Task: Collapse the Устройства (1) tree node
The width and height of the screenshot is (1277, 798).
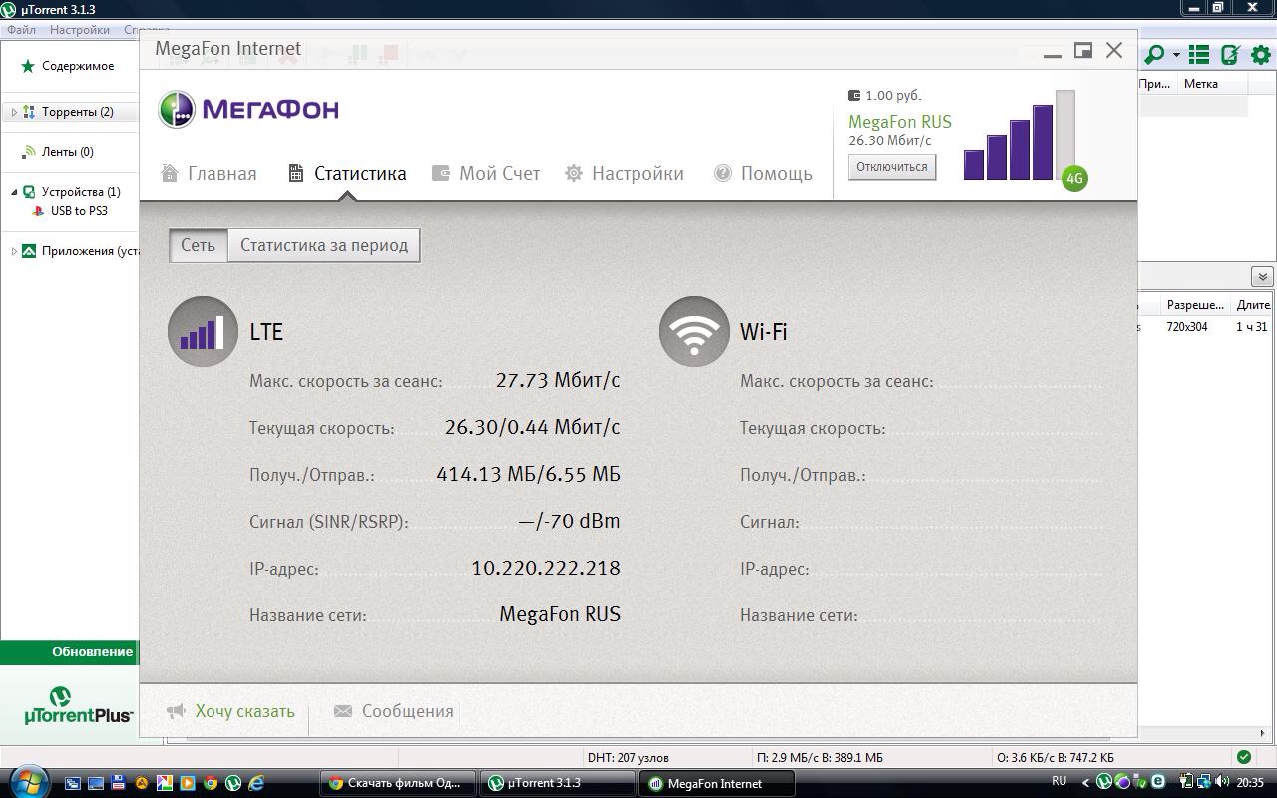Action: [14, 192]
